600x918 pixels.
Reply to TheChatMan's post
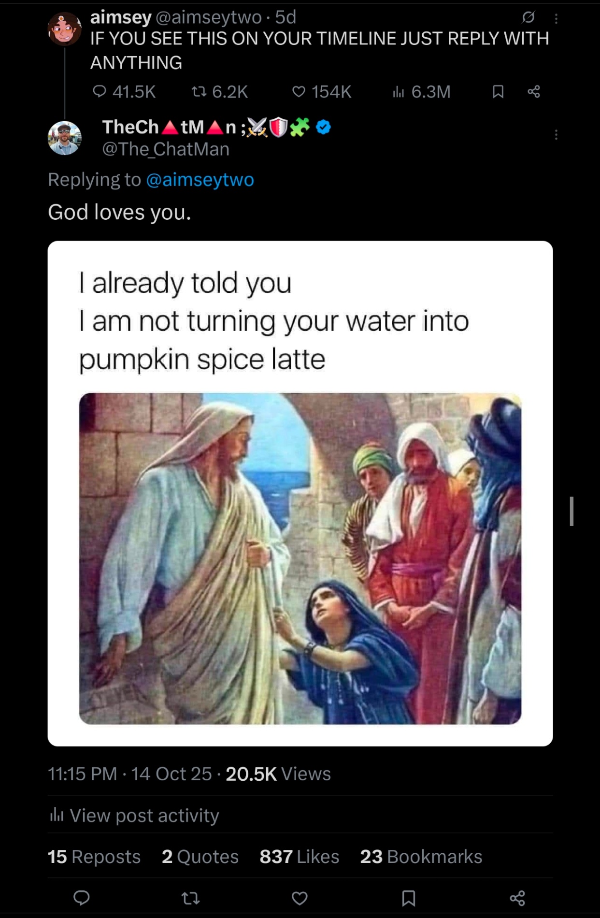(x=82, y=898)
